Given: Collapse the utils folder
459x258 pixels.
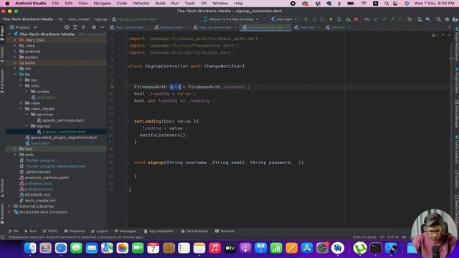Looking at the screenshot, I should [21, 86].
